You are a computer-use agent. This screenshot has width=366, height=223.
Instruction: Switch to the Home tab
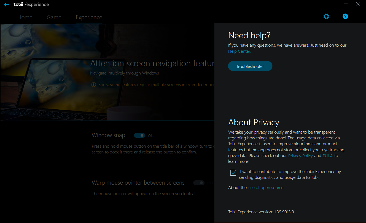tap(25, 17)
